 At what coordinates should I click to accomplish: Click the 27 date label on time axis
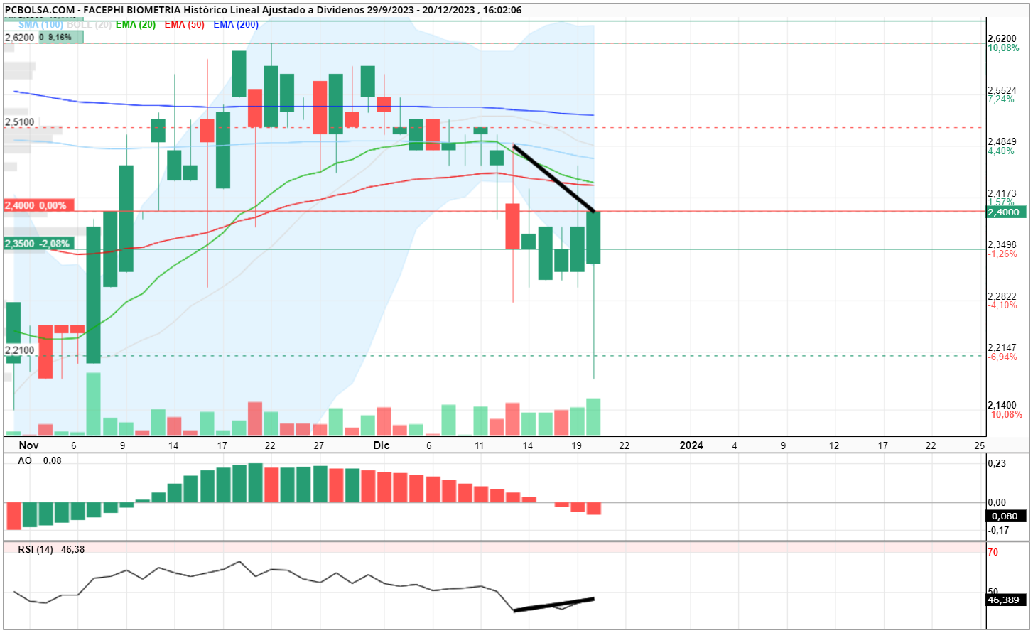coord(319,446)
